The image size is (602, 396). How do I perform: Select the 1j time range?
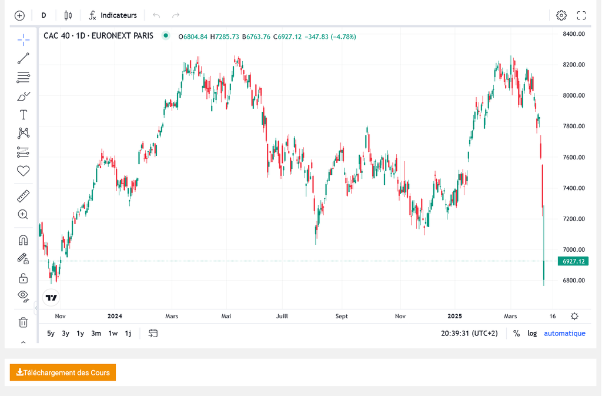[128, 334]
